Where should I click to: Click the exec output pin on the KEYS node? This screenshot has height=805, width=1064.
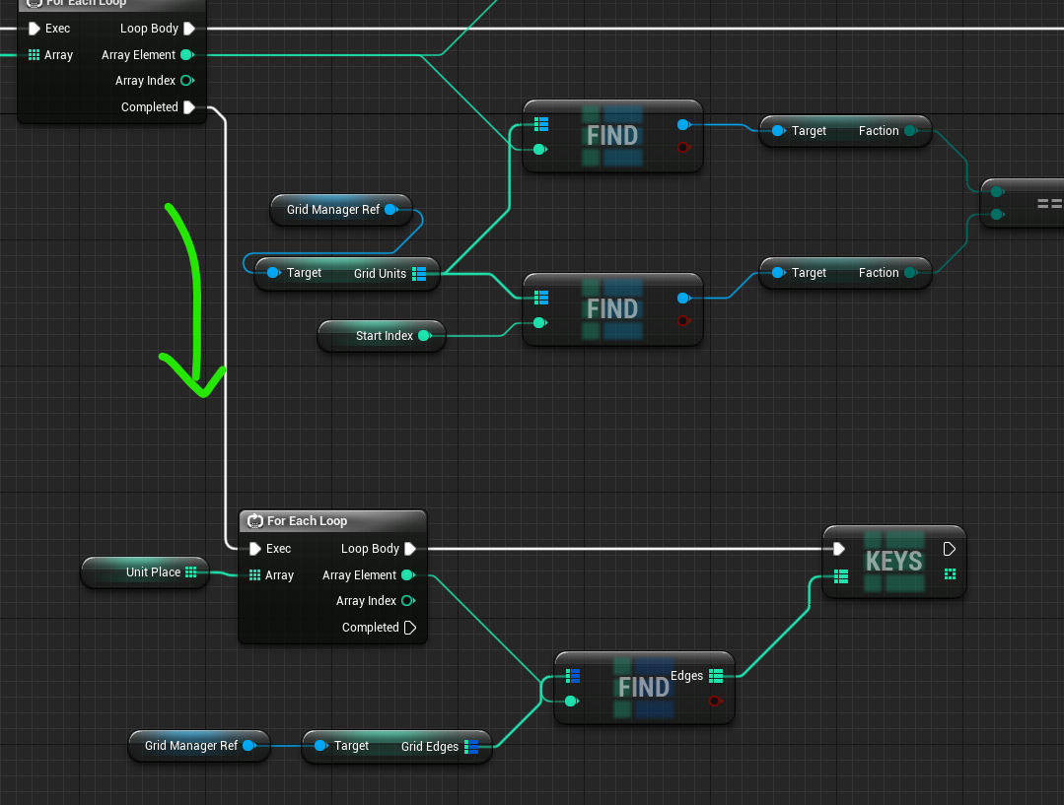(x=950, y=549)
